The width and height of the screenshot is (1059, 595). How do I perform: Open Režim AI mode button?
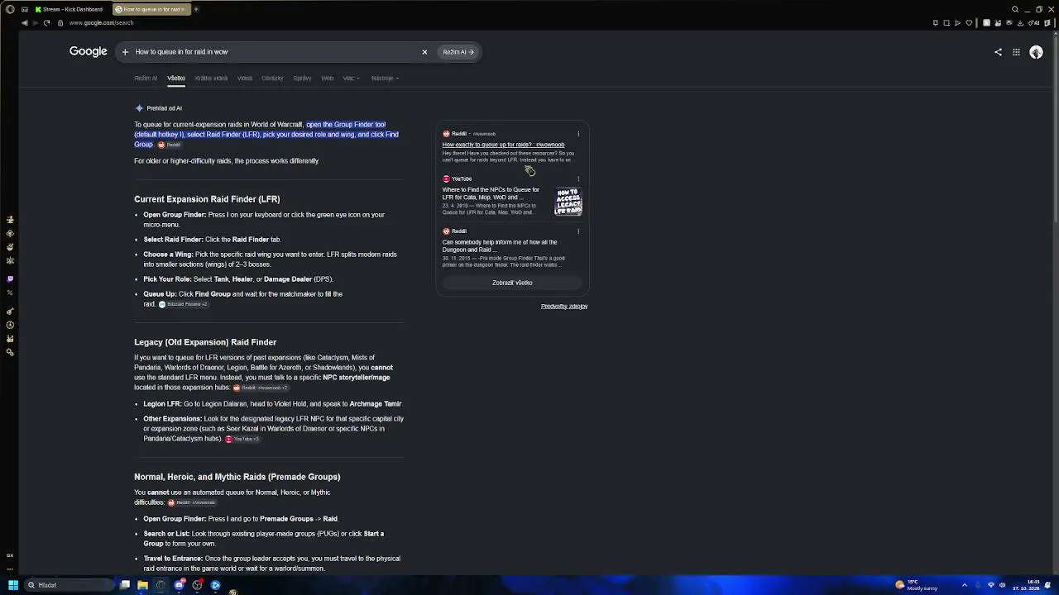[x=458, y=52]
